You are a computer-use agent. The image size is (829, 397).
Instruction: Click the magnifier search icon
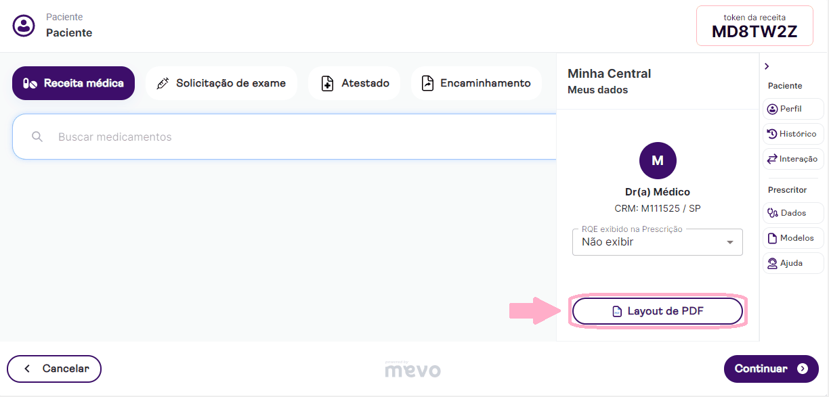[x=37, y=137]
